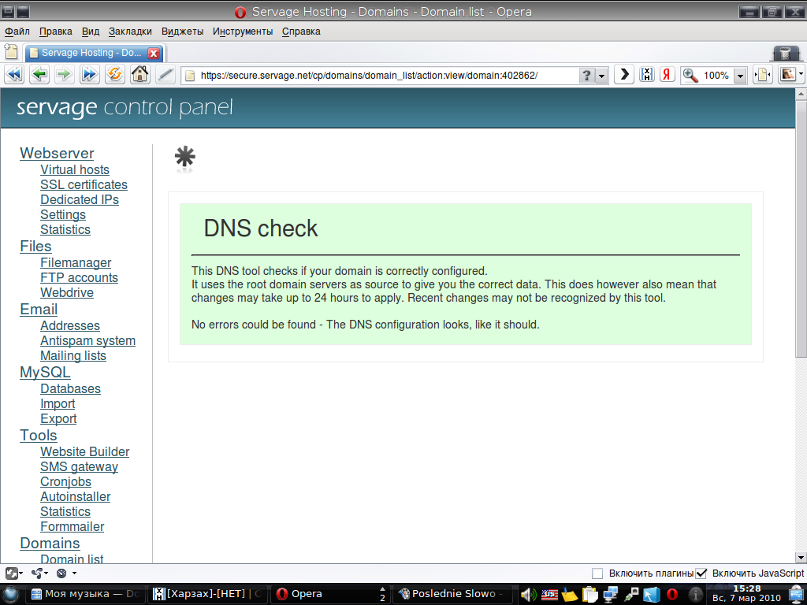Click the Opera Unite icon in status bar
Image resolution: width=807 pixels, height=605 pixels.
click(x=61, y=573)
